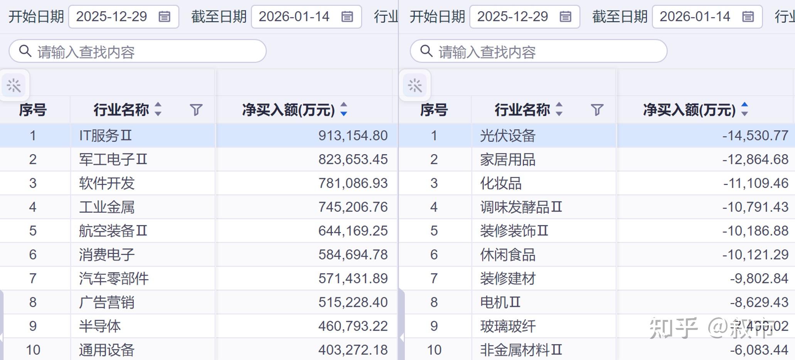Toggle sort order on left 净买入额 column

pos(343,111)
